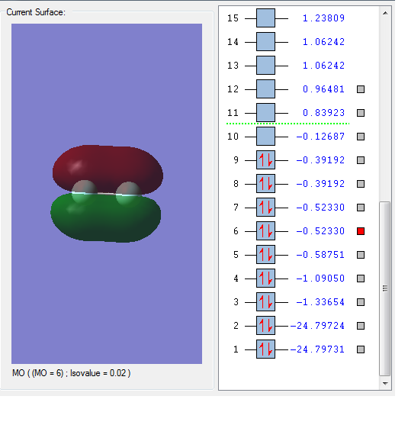Click the scroll up arrow in orbital list
Viewport: 408px width, 425px height.
(385, 13)
